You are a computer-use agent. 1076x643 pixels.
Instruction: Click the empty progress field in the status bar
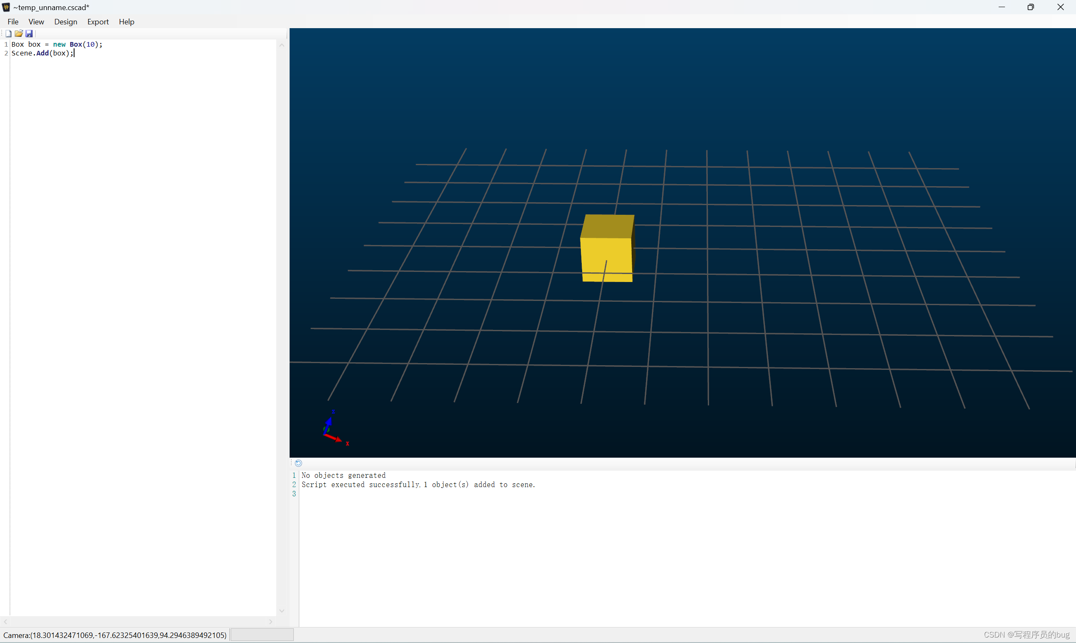262,634
